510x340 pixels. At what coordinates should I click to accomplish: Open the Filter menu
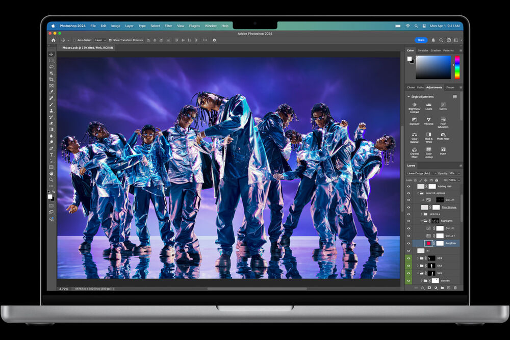169,25
